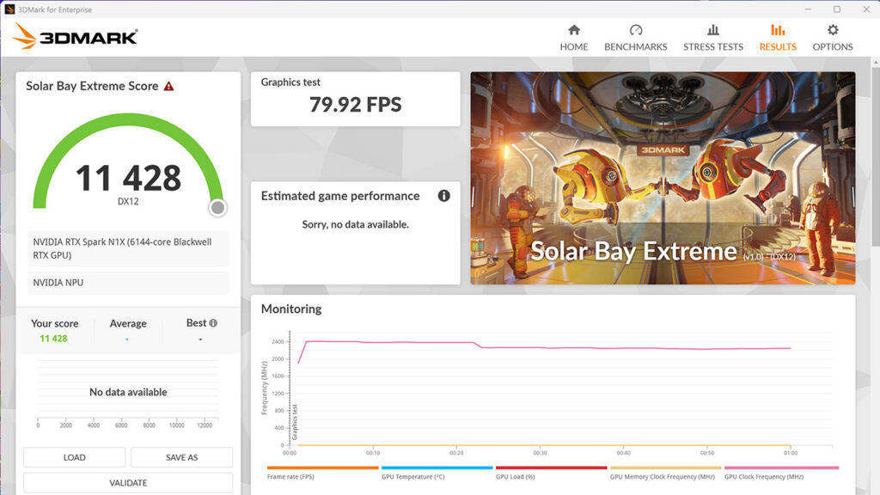This screenshot has height=495, width=880.
Task: Select the BENCHMARKS menu label
Action: click(635, 46)
